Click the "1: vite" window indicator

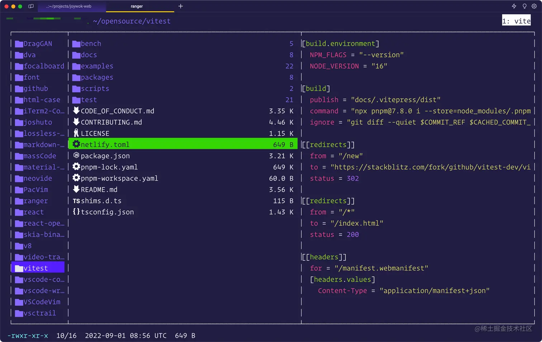coord(516,20)
